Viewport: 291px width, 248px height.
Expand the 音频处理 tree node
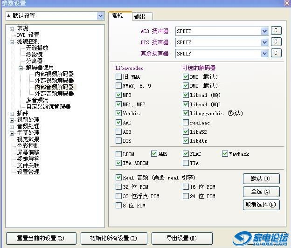(12, 127)
